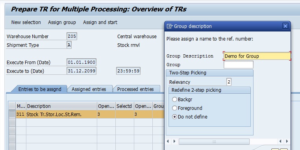
Task: Open the Assigned entries tab
Action: pyautogui.click(x=89, y=89)
